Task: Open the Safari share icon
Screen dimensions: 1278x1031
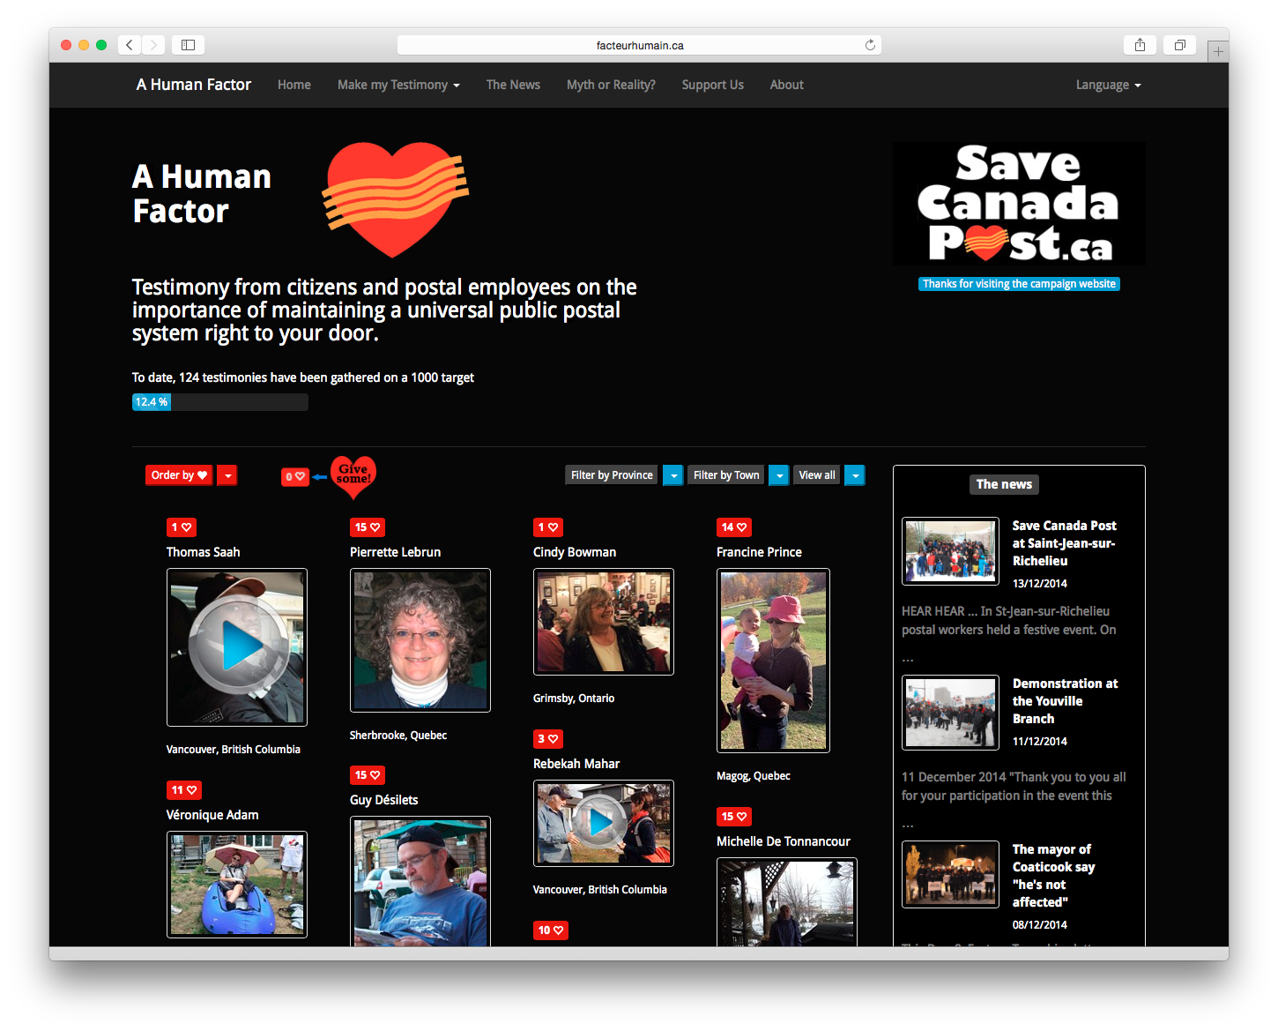Action: point(1140,45)
